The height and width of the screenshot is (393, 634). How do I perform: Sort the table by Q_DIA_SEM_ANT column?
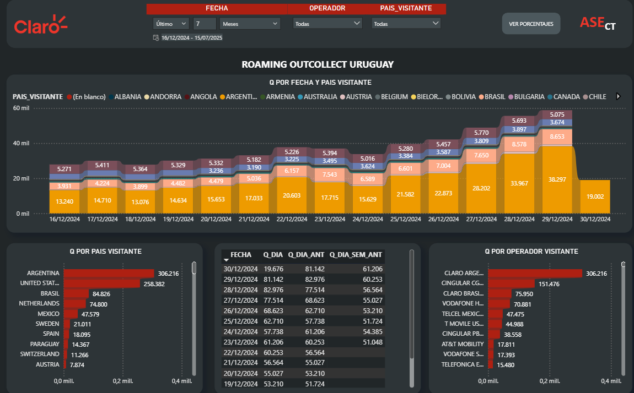pyautogui.click(x=356, y=255)
